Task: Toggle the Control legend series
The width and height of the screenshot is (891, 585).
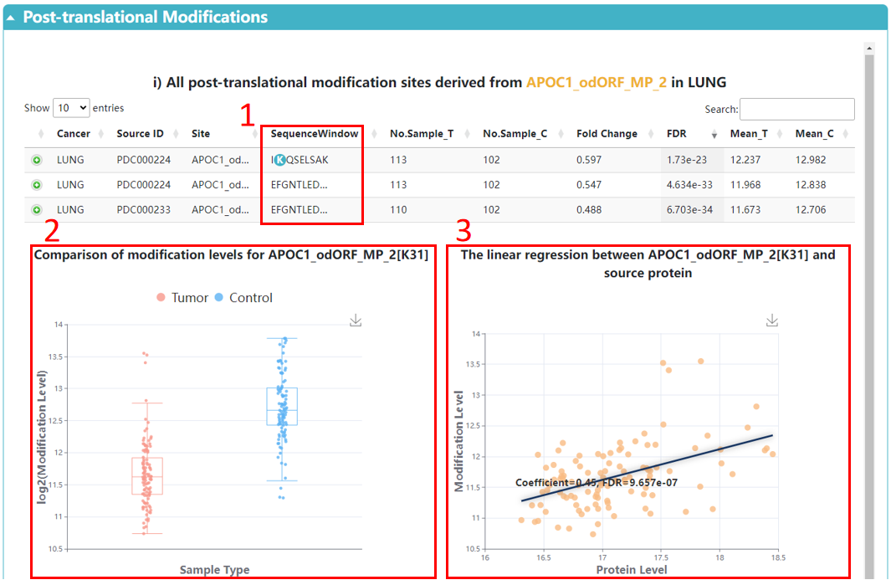Action: pos(243,298)
